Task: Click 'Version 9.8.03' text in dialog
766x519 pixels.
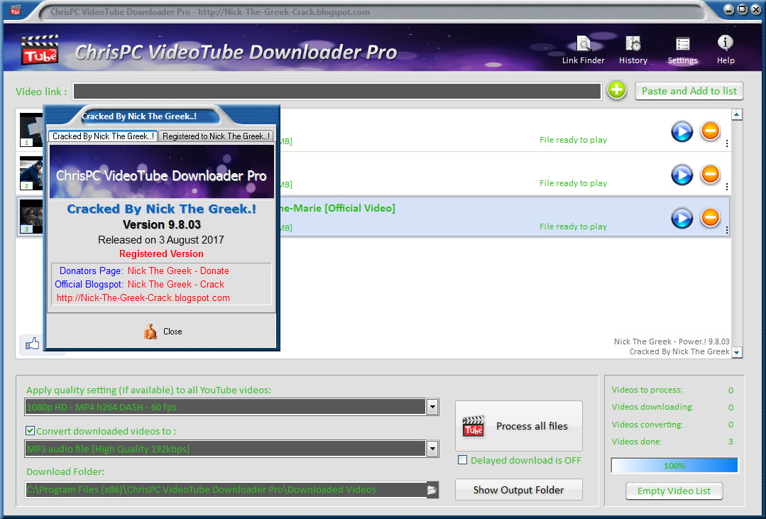Action: click(x=162, y=224)
